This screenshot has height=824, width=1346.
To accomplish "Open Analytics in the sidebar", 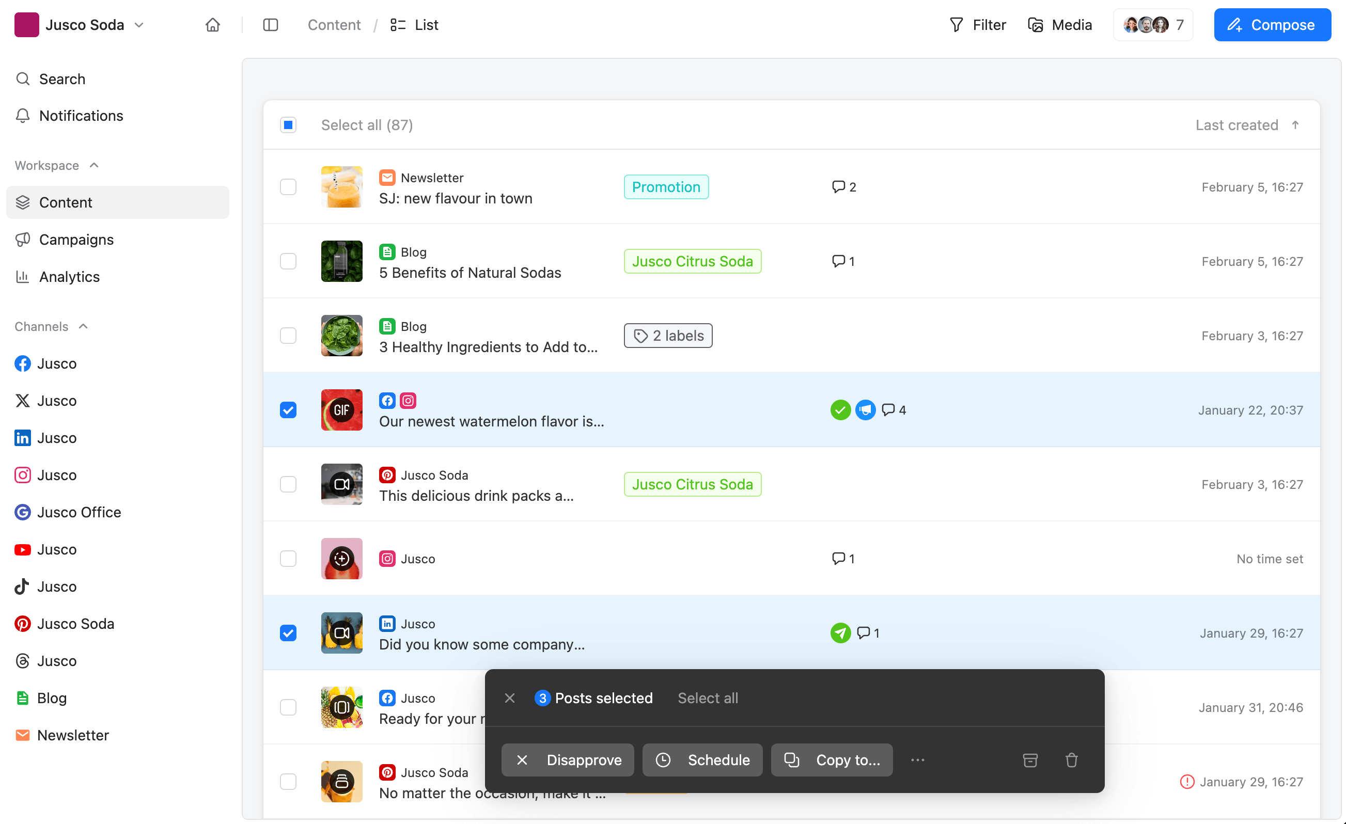I will click(x=117, y=277).
